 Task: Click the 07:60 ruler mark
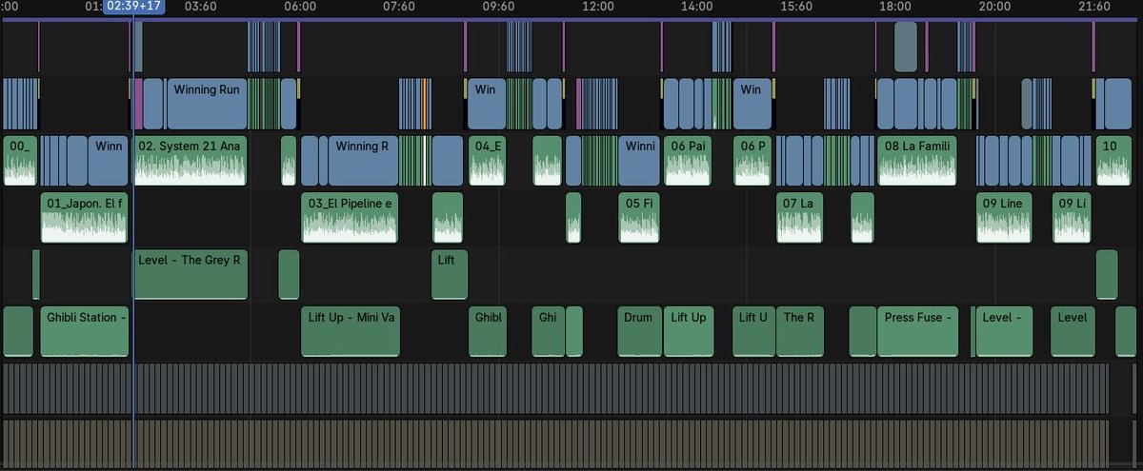point(399,7)
